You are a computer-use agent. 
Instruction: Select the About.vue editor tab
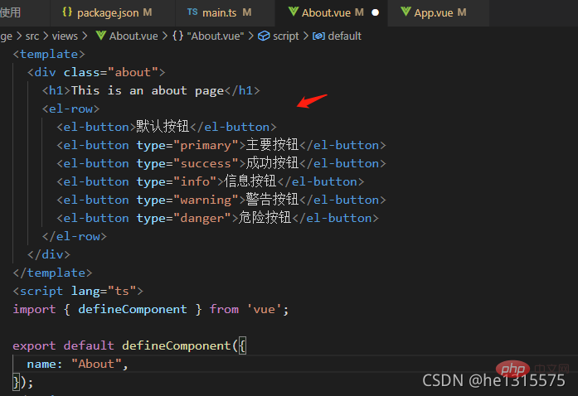point(331,13)
